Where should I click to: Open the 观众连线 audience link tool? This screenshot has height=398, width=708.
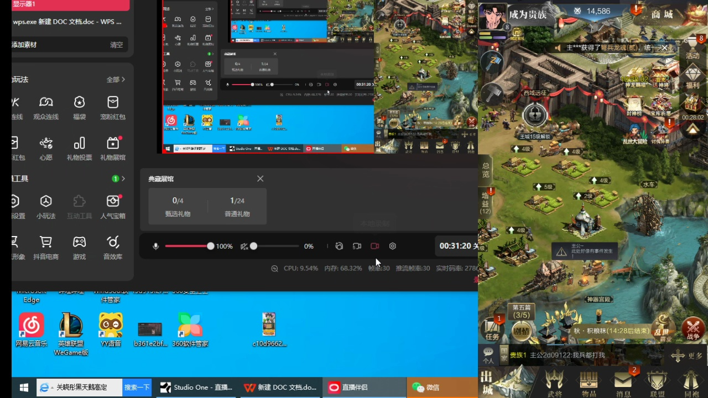pos(46,108)
